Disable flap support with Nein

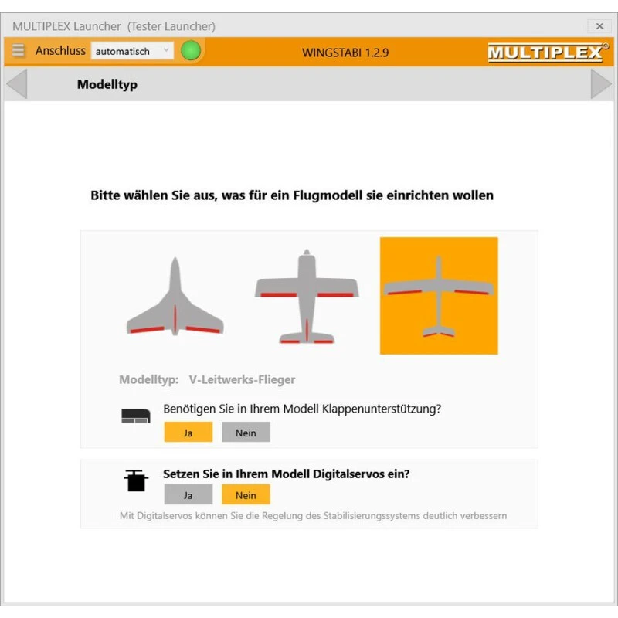[x=246, y=432]
